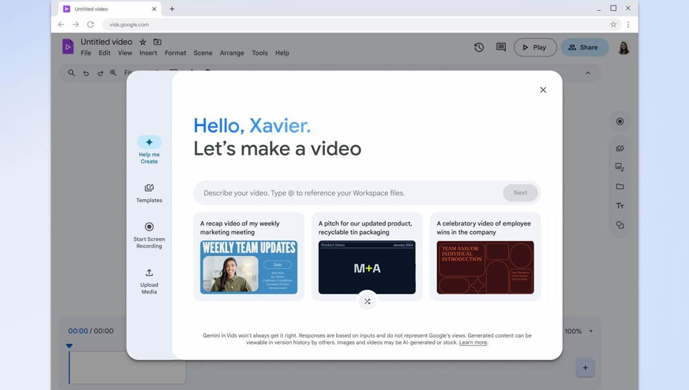Click the Play button

pos(535,48)
